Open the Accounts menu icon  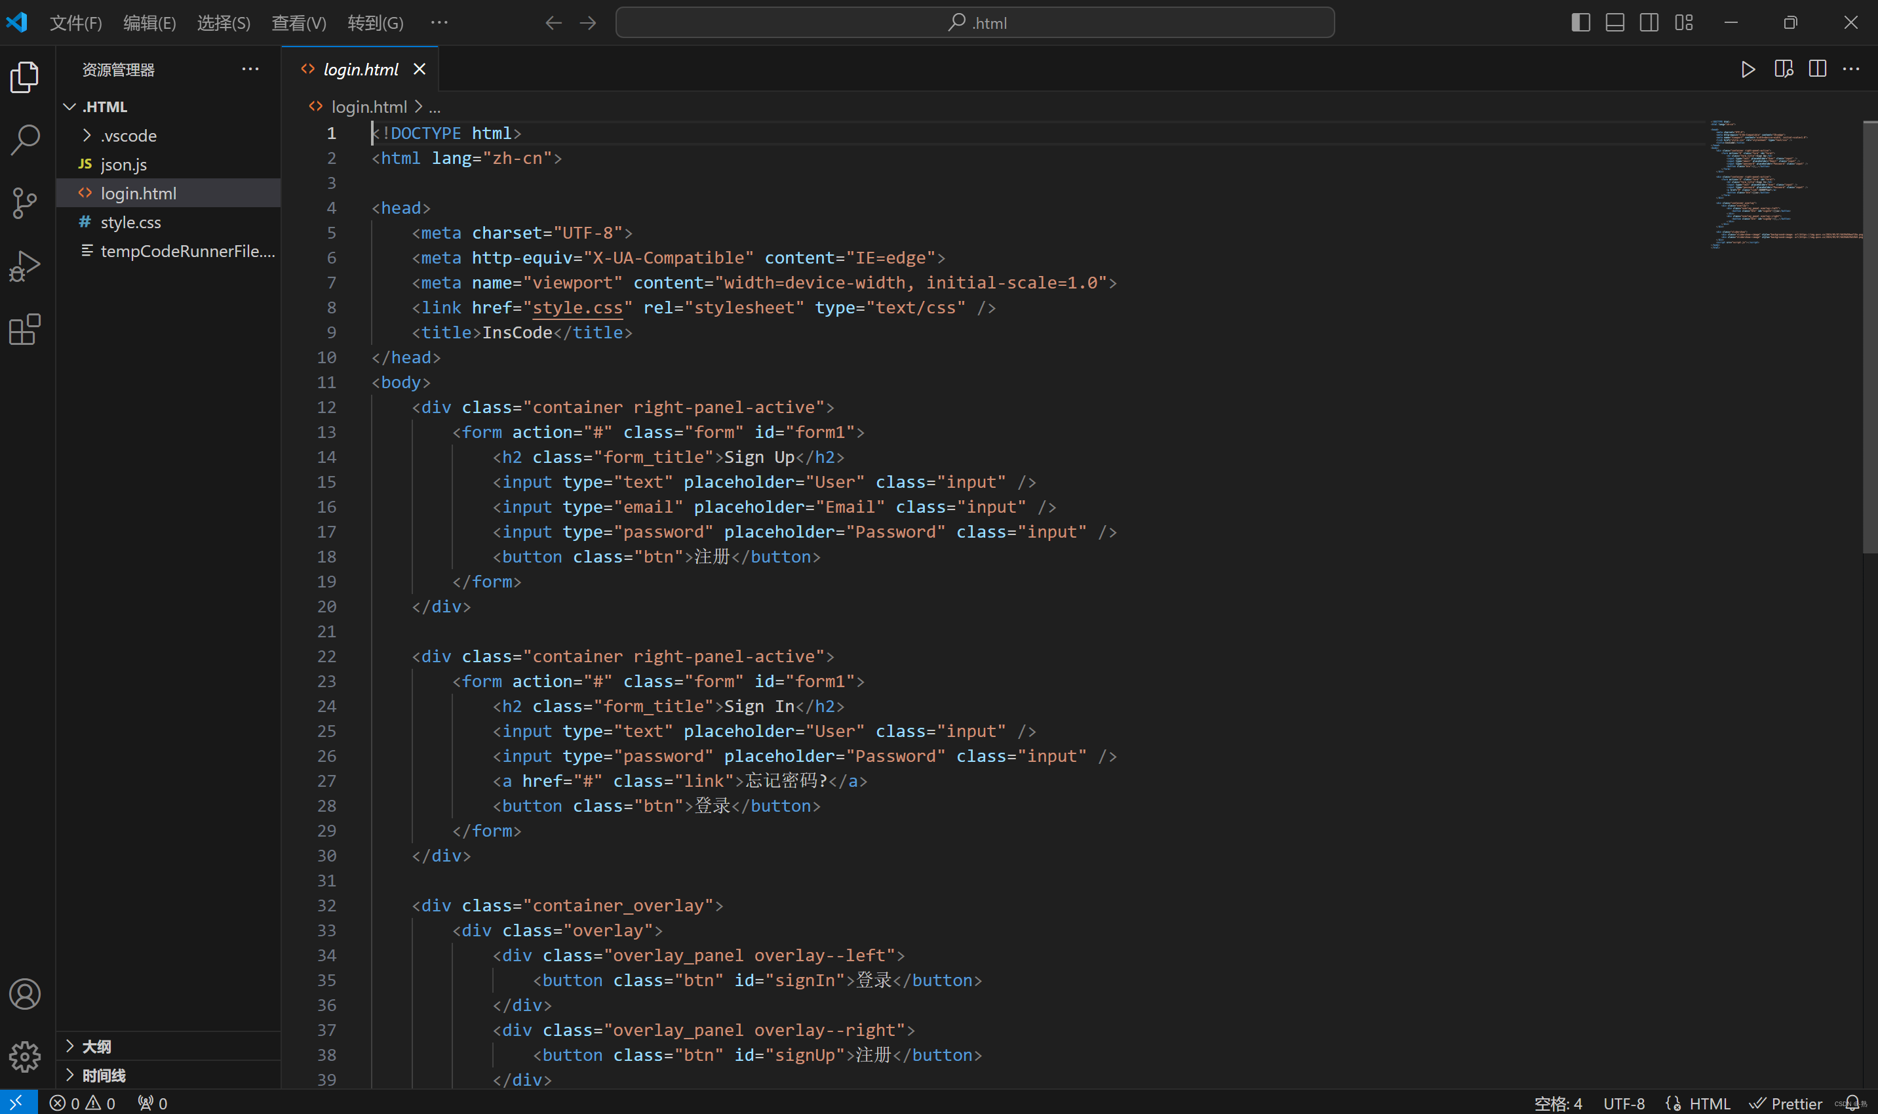click(x=25, y=994)
